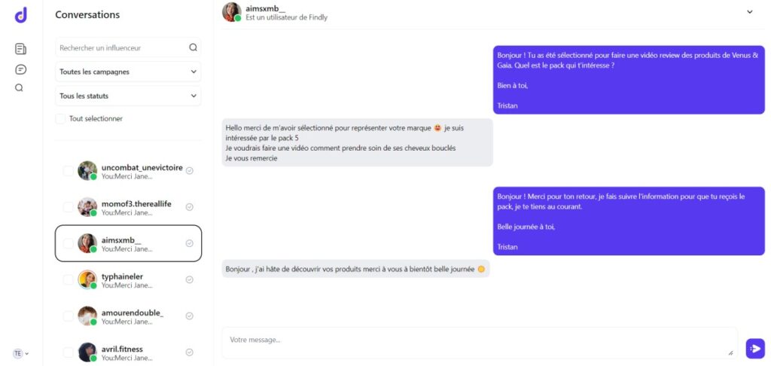771x366 pixels.
Task: Click status check icon next to typhaineler
Action: (190, 279)
